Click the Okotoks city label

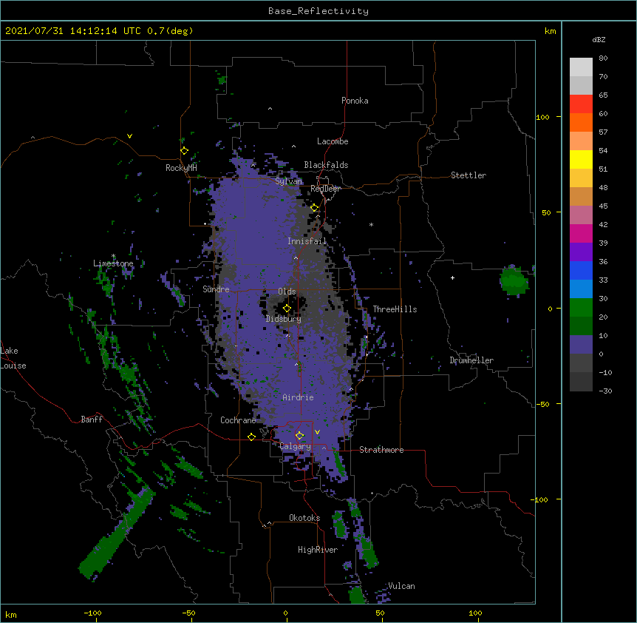coord(304,518)
